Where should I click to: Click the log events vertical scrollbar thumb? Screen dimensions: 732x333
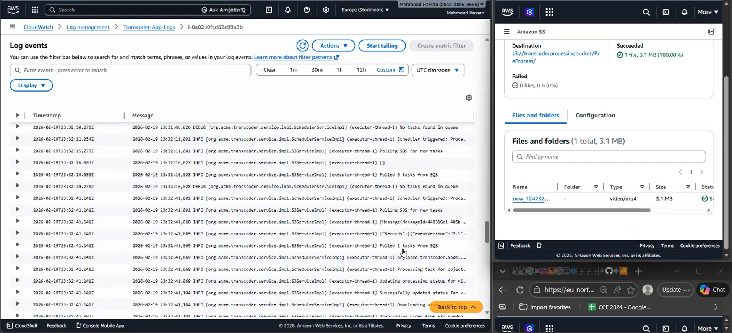pyautogui.click(x=487, y=232)
